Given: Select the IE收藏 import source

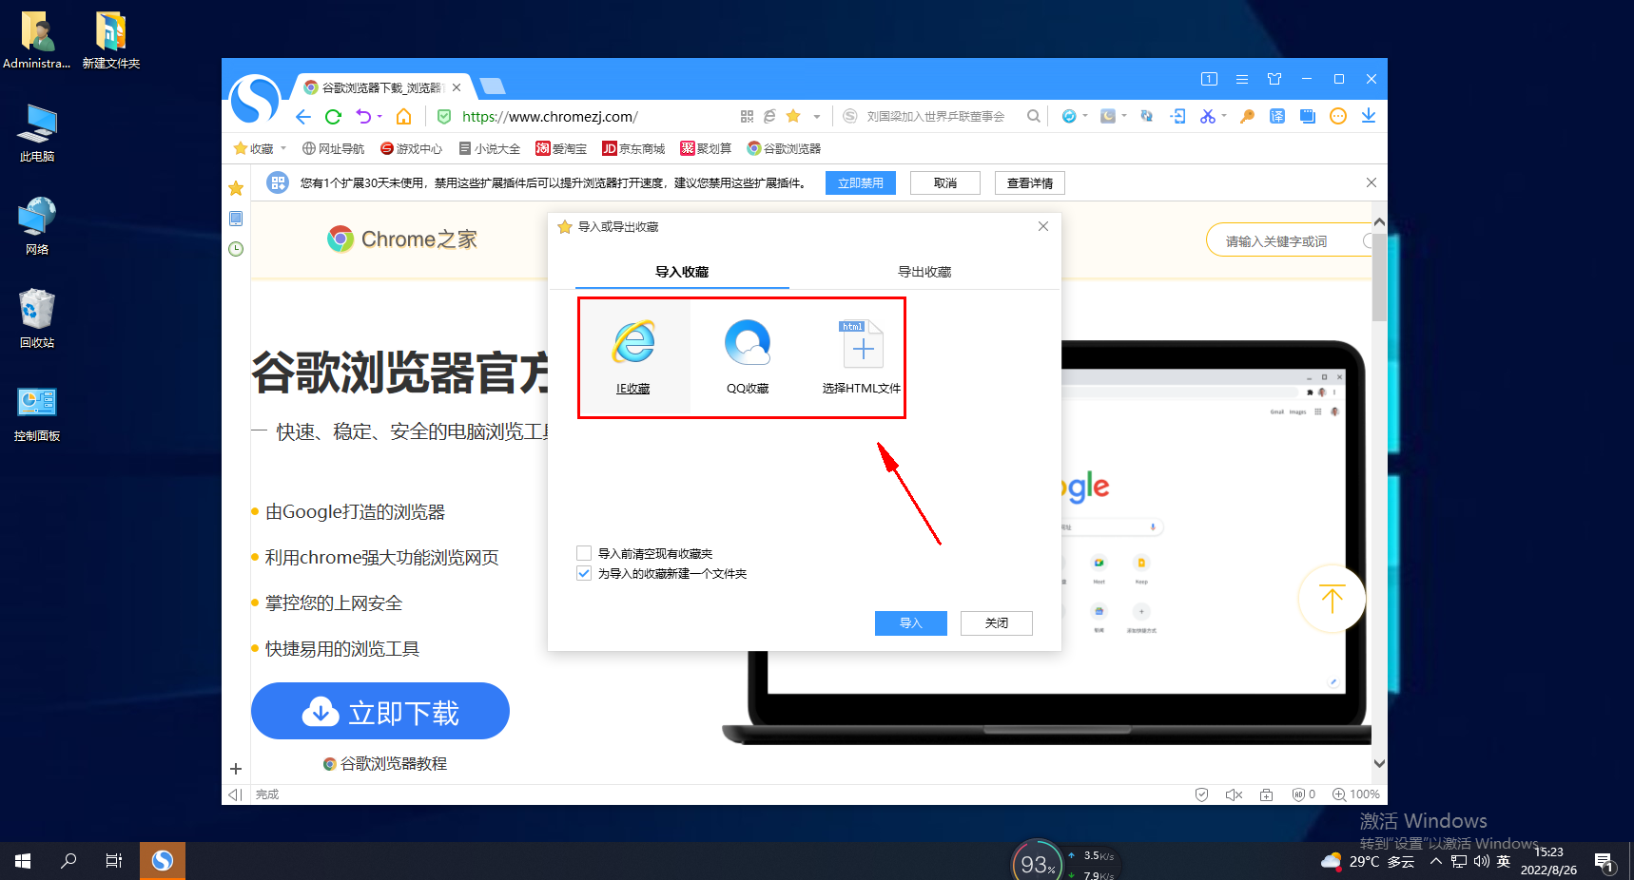Looking at the screenshot, I should [633, 357].
